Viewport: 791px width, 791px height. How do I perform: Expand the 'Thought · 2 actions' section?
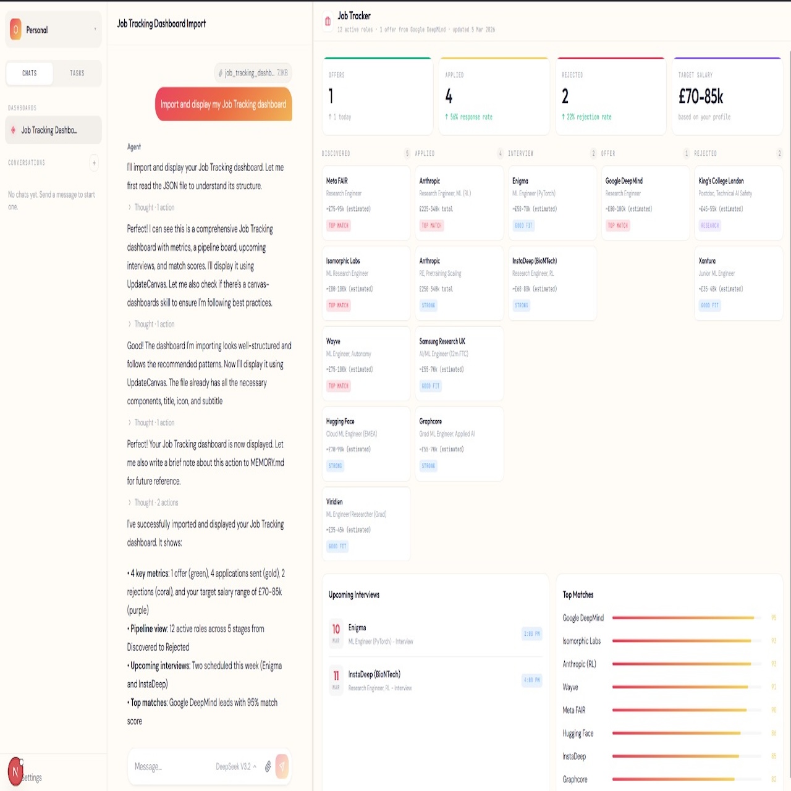153,503
